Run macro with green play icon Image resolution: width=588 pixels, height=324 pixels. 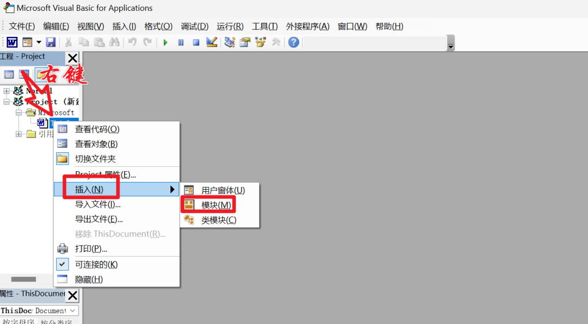(x=166, y=43)
